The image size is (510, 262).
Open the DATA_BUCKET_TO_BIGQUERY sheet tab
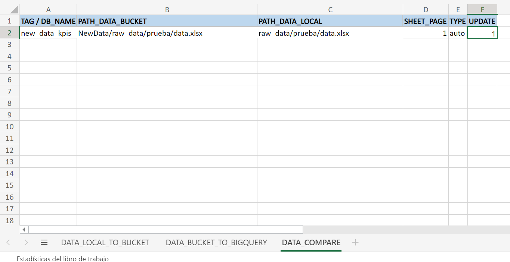[x=216, y=243]
